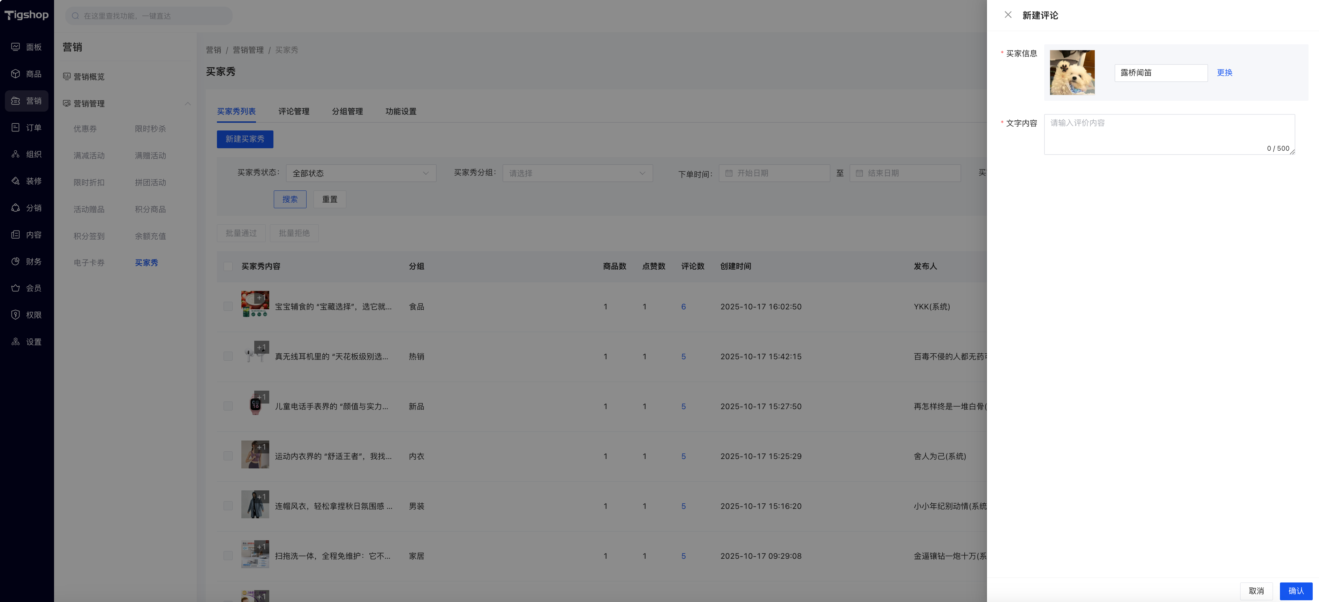Click the 文字内容 review text area
Viewport: 1319px width, 602px height.
(1169, 134)
